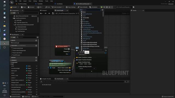Open the Window menu
This screenshot has height=98, width=175.
click(41, 1)
